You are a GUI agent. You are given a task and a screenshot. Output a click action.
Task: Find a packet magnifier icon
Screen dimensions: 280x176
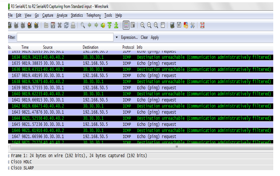tap(83, 25)
